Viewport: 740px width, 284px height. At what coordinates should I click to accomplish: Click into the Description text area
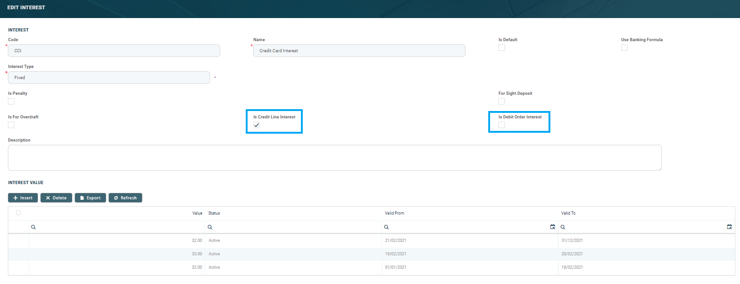pos(334,158)
